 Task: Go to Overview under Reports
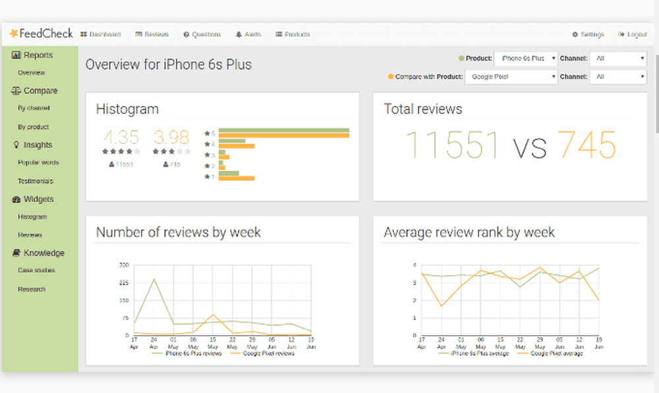(x=31, y=72)
